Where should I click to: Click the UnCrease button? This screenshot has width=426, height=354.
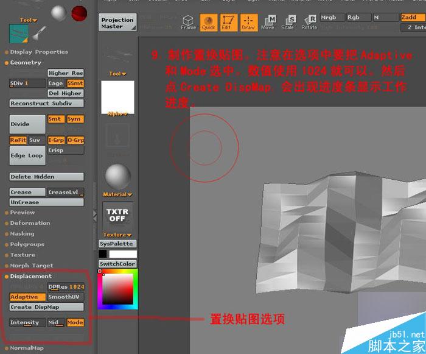[47, 202]
